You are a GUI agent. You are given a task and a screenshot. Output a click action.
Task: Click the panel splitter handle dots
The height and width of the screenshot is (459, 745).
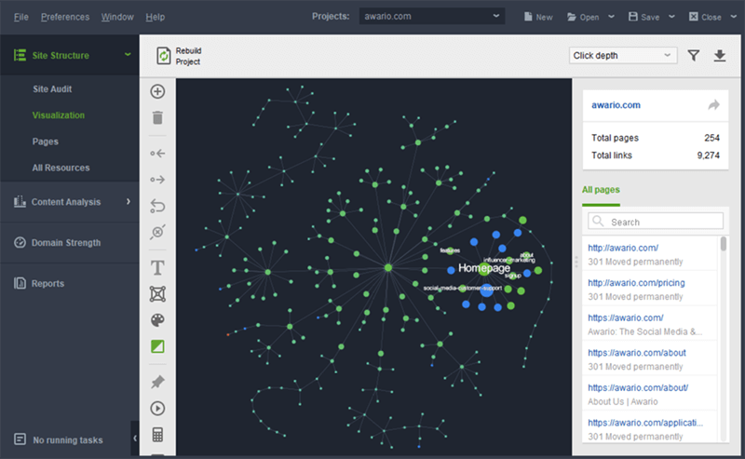click(x=576, y=262)
